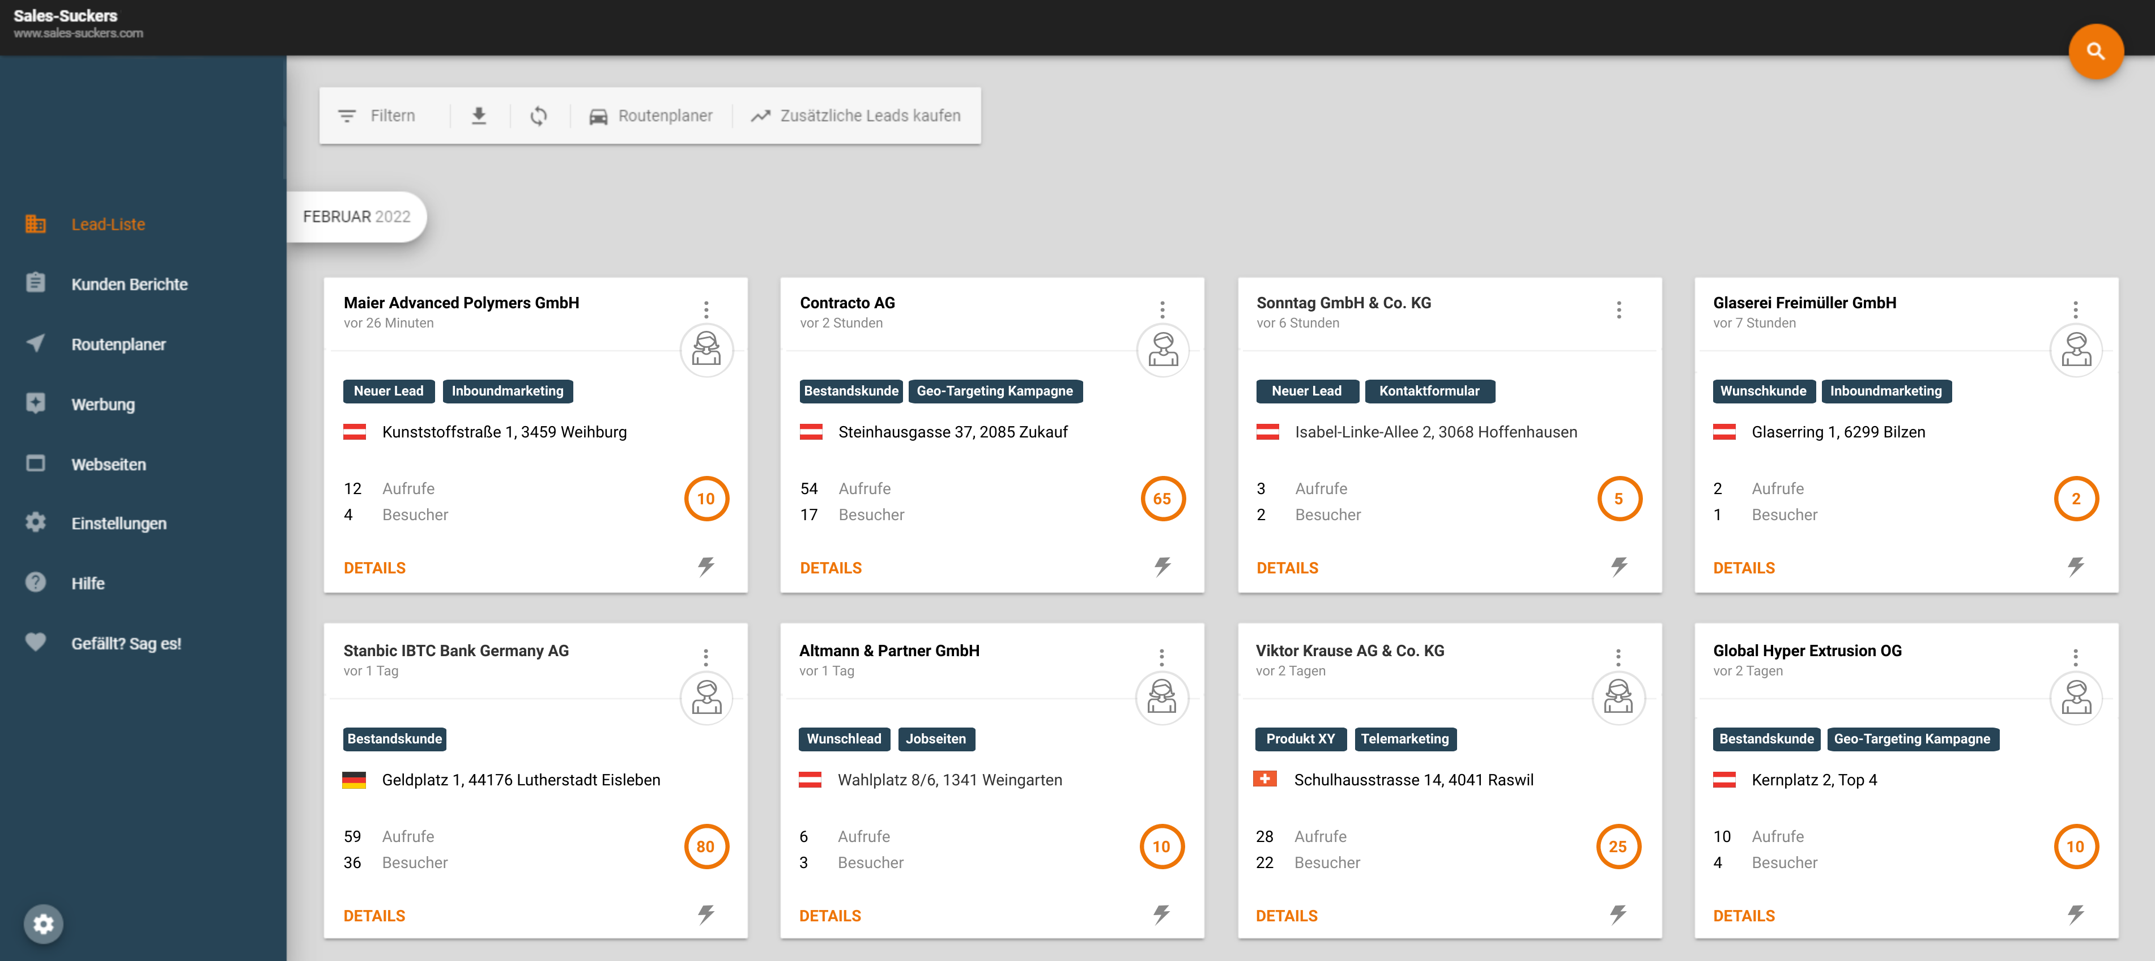This screenshot has height=961, width=2155.
Task: Click agent avatar on Altmann & Partner card
Action: (x=1162, y=698)
